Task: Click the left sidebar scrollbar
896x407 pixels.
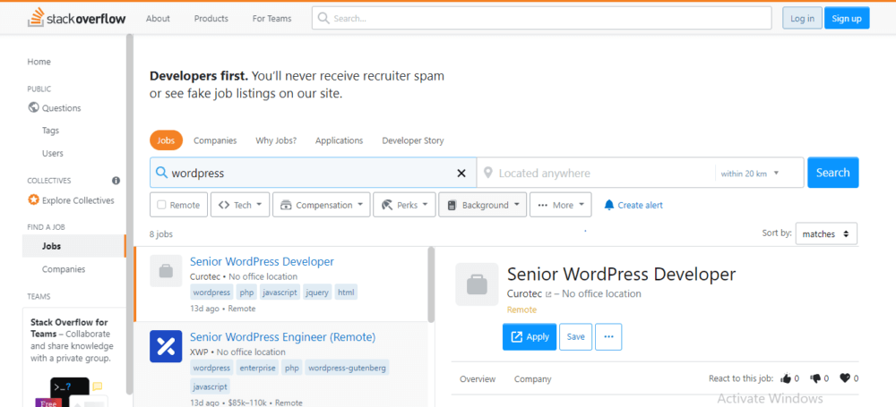Action: (x=130, y=214)
